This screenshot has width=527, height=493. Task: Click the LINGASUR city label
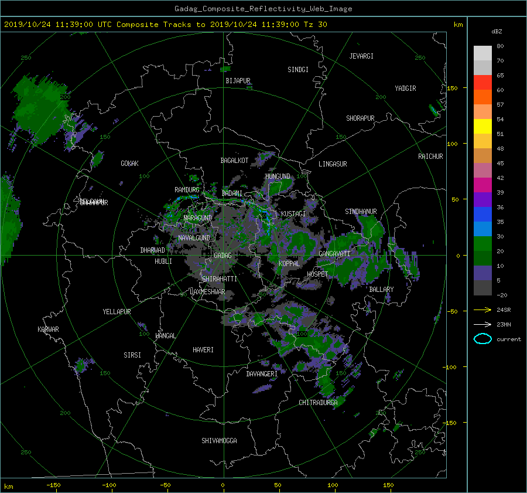333,164
